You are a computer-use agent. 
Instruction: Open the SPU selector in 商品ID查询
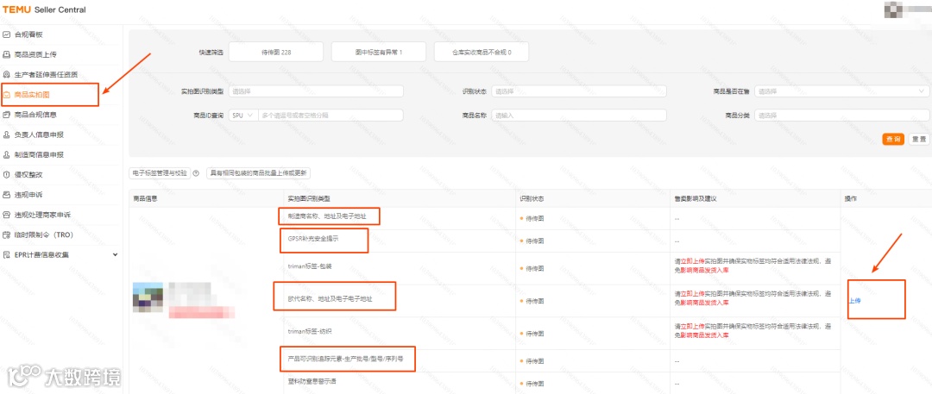(242, 116)
